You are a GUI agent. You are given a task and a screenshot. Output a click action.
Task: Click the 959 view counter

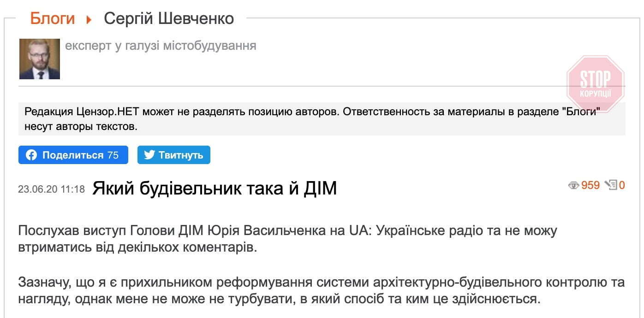[591, 185]
